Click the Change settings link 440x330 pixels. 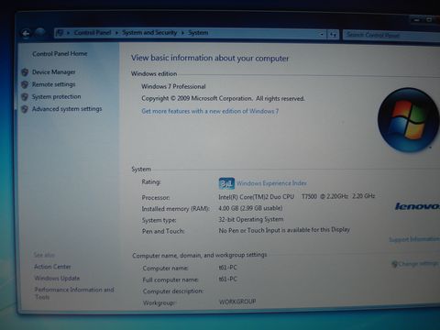coord(419,264)
